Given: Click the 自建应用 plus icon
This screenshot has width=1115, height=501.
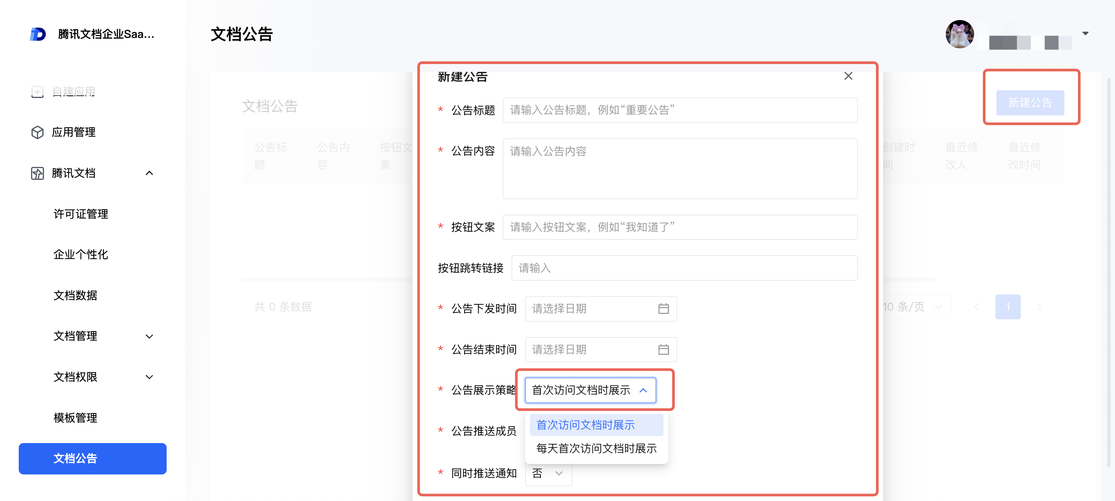Looking at the screenshot, I should pyautogui.click(x=38, y=91).
